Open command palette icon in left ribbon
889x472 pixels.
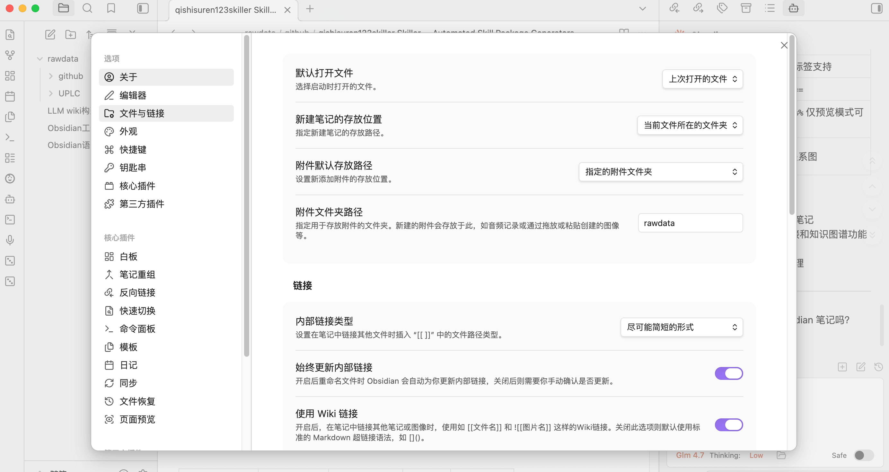tap(10, 137)
